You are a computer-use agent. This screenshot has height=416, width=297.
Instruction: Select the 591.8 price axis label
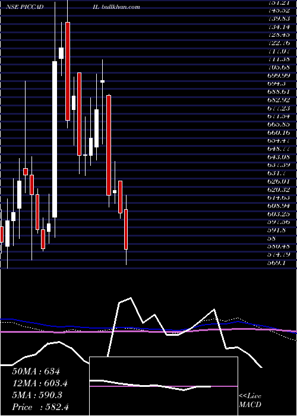[x=277, y=231]
